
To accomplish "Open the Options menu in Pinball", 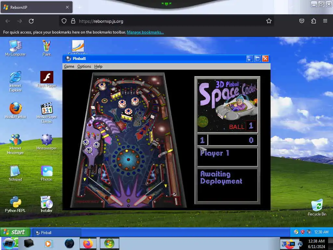I will (x=84, y=66).
